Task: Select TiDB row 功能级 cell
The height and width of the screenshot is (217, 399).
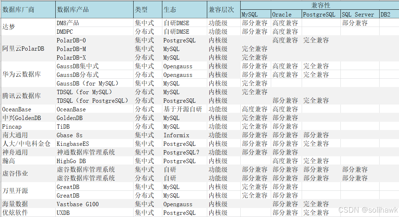Action: point(224,126)
